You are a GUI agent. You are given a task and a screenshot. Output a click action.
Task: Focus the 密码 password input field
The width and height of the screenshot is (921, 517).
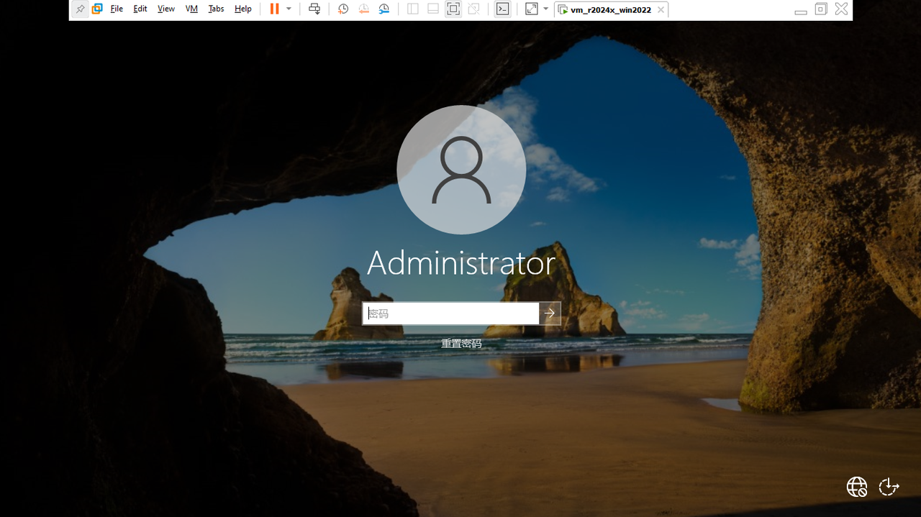click(x=450, y=314)
